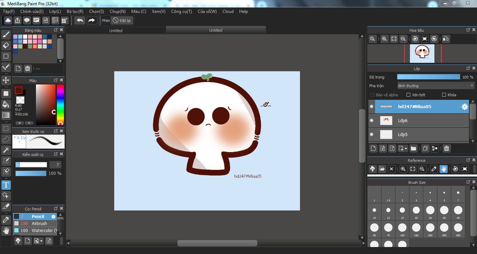Add a new folder in Lớp panel
This screenshot has width=477, height=254.
tap(413, 148)
